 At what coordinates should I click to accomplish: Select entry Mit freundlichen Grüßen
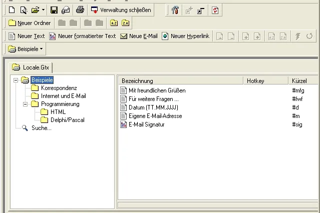click(x=157, y=90)
